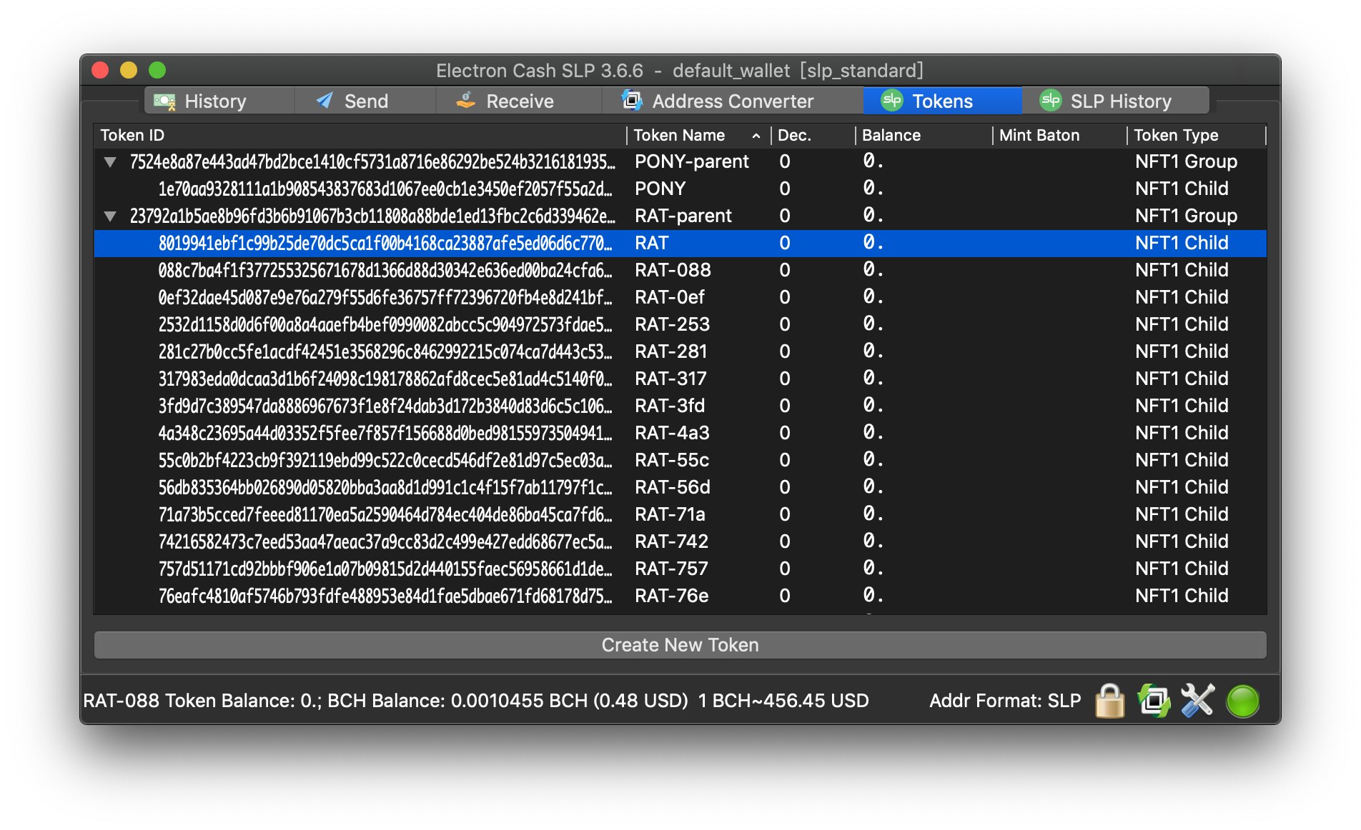
Task: Click the RAT-088 Token Balance status text
Action: (202, 701)
